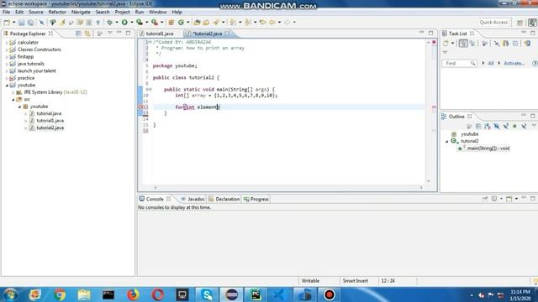Go to Last Edit Location icon

pos(263,23)
